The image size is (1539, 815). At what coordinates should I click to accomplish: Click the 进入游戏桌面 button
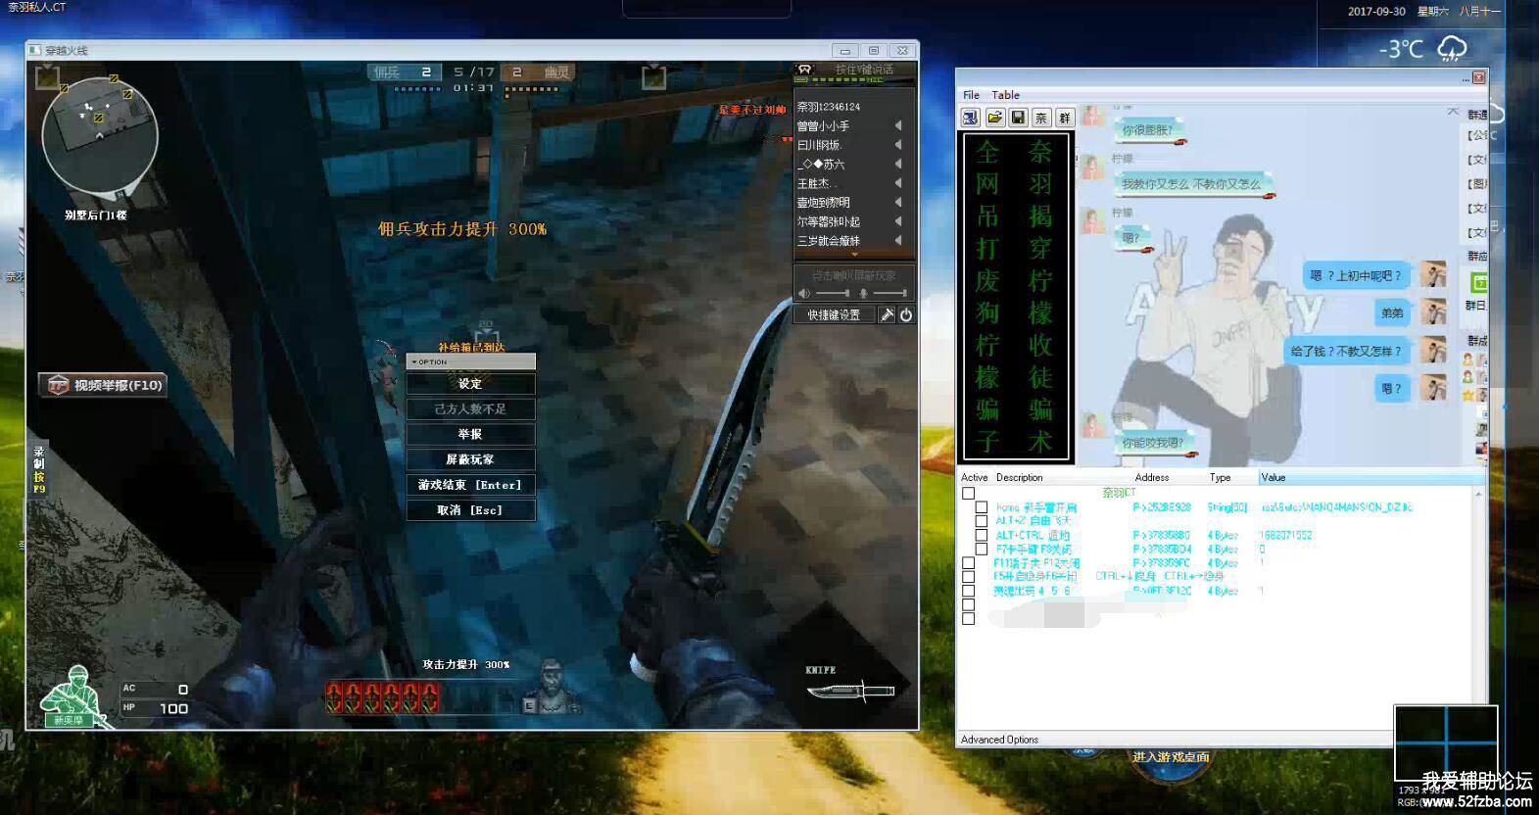[x=1171, y=757]
